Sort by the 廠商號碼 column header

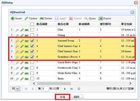pos(88,24)
